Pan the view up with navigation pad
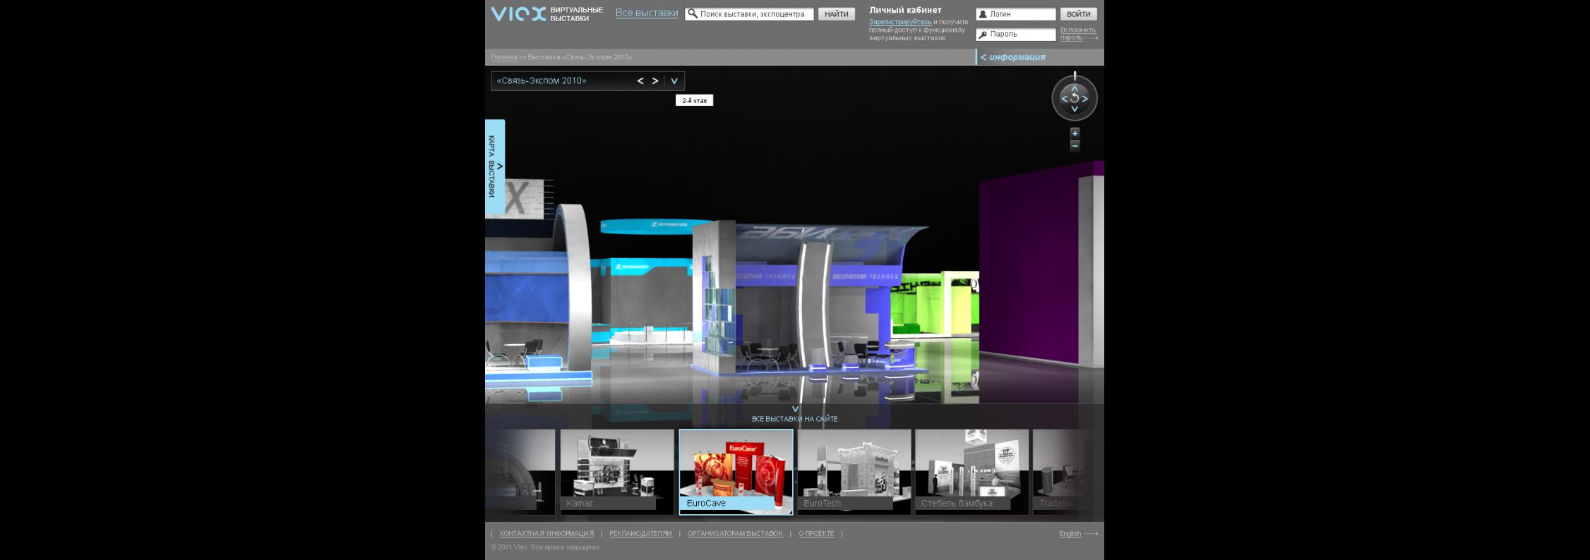The height and width of the screenshot is (560, 1590). click(x=1074, y=88)
